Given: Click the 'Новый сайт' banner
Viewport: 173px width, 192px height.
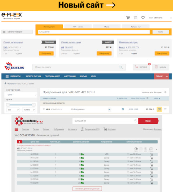Looking at the screenshot, I should (x=86, y=5).
